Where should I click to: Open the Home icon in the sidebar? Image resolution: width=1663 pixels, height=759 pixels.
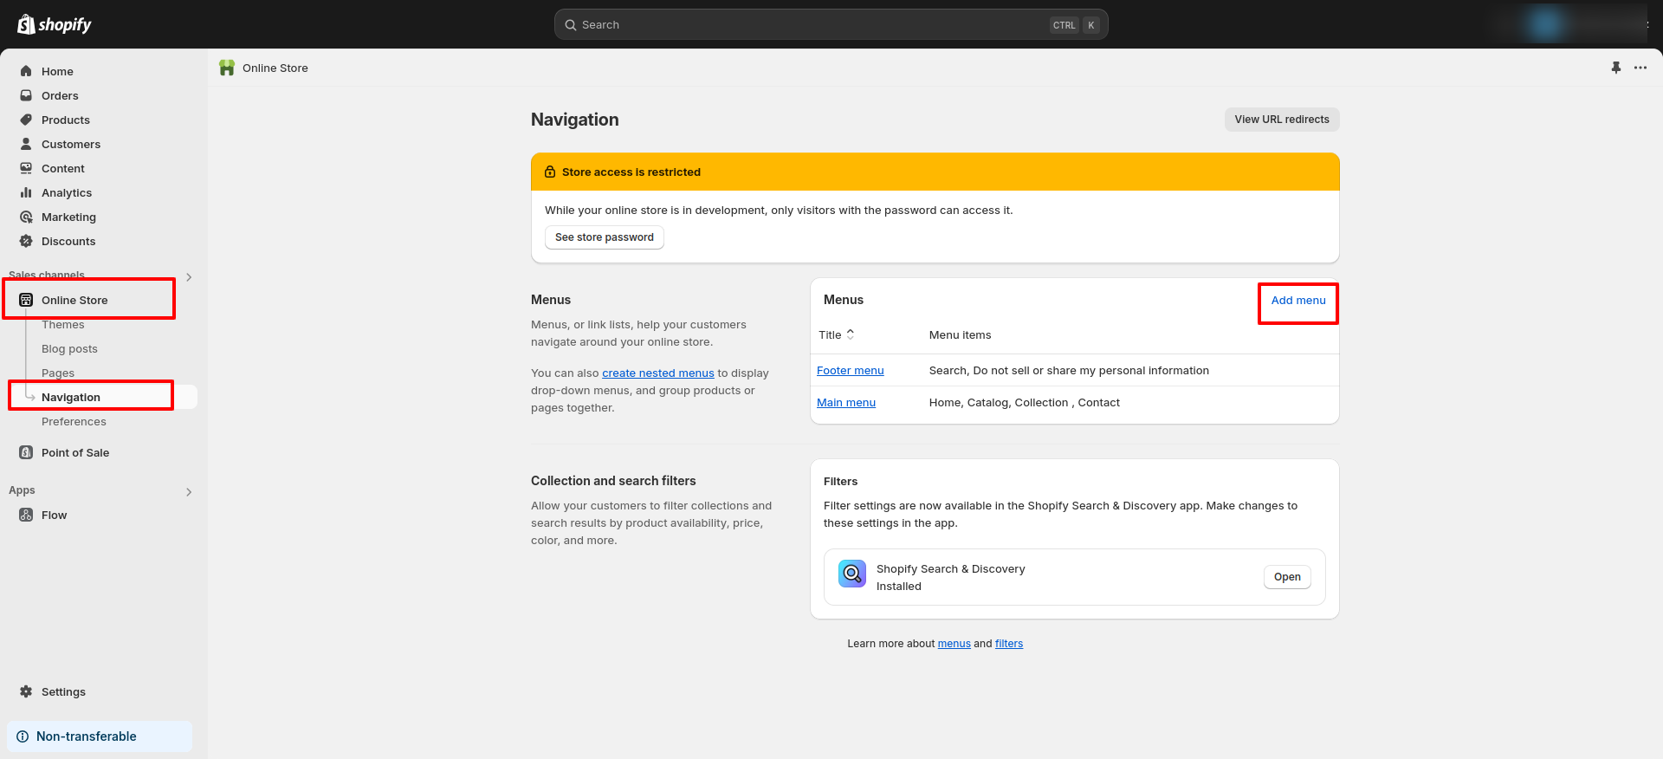coord(26,71)
